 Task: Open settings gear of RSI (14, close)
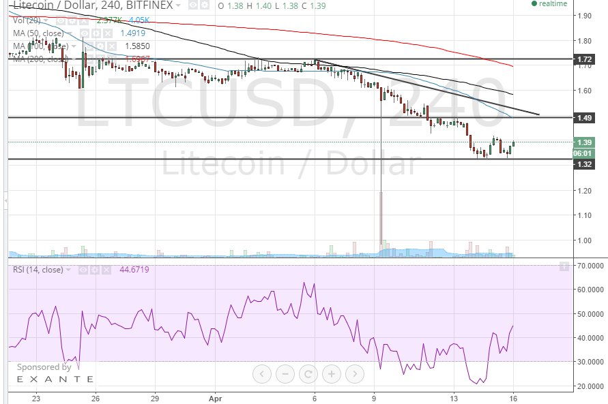(x=95, y=270)
